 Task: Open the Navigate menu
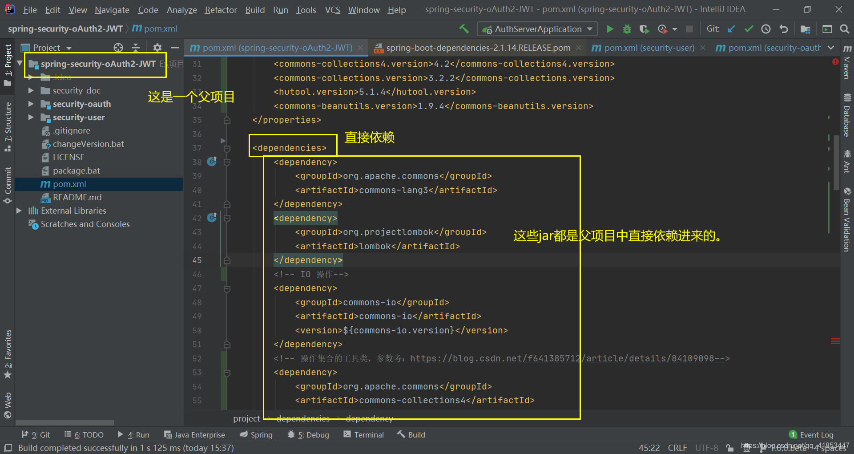112,10
